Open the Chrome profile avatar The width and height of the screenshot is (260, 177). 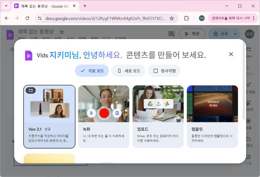(x=201, y=18)
